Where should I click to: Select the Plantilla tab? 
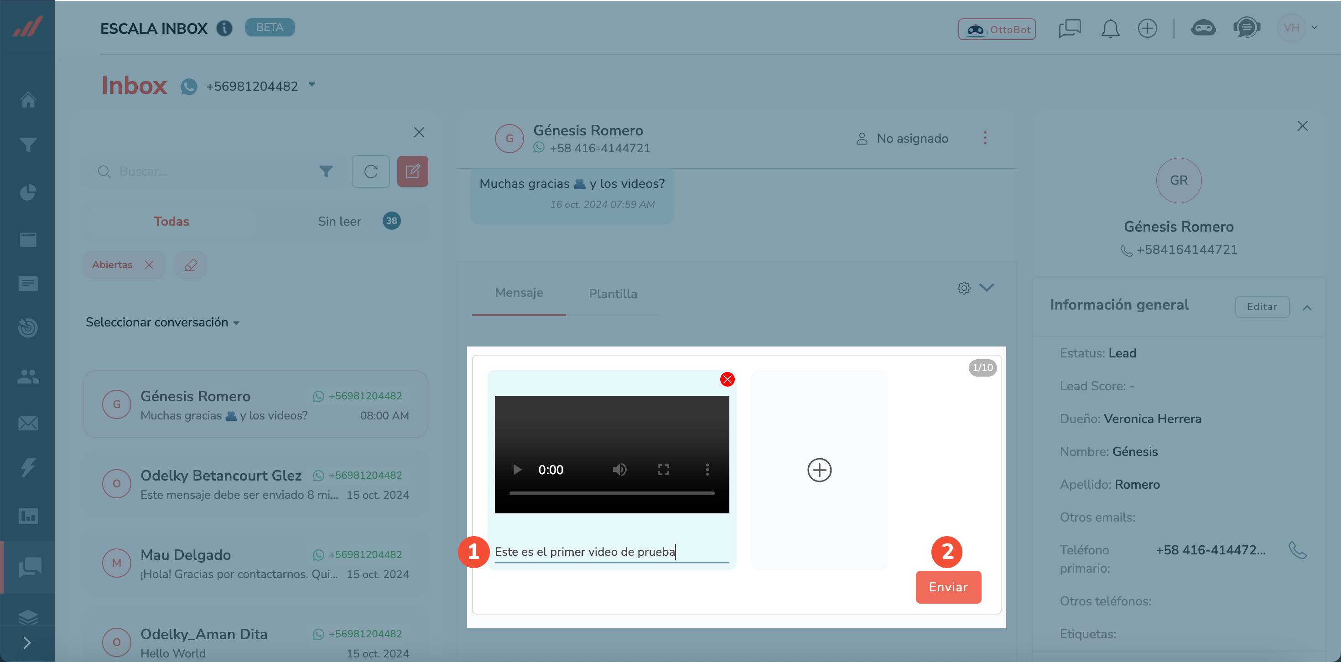(x=613, y=294)
